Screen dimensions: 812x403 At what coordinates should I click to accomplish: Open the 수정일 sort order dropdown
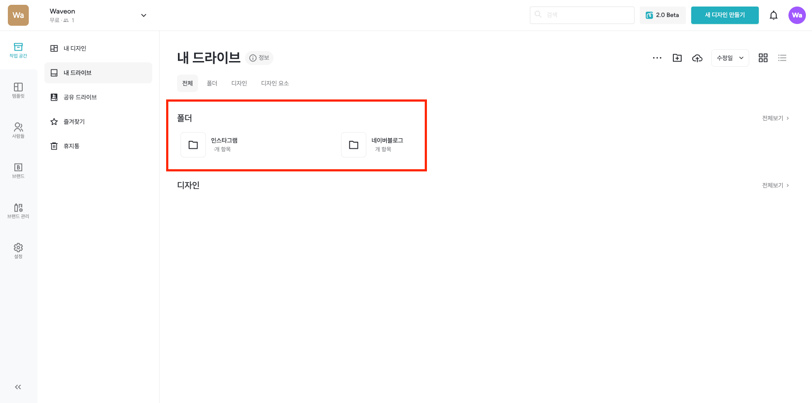(730, 58)
